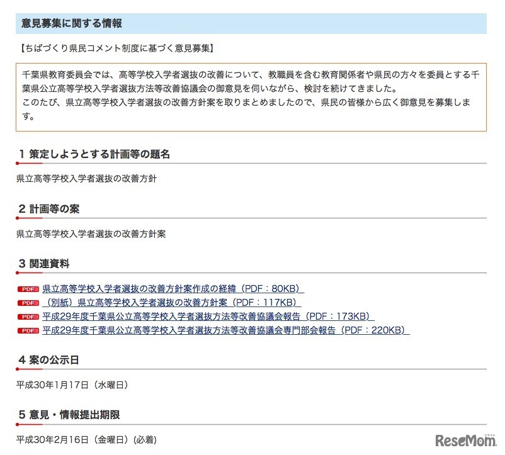Click deadline 平成30年2月16日（金曜日）(必着)
The height and width of the screenshot is (455, 505).
(86, 439)
